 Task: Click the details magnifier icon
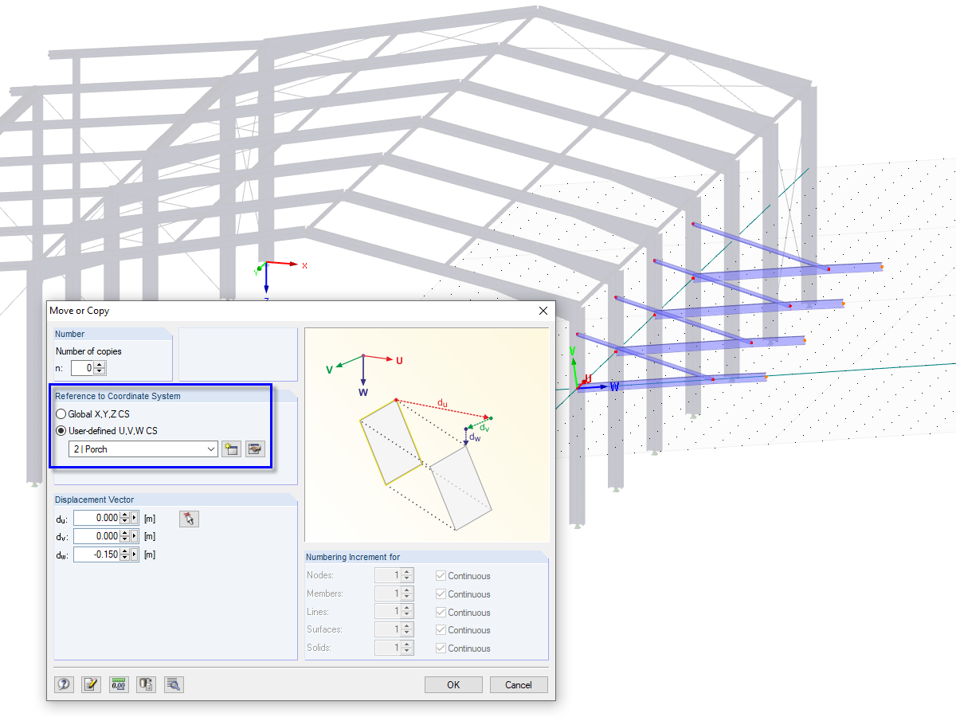[174, 684]
